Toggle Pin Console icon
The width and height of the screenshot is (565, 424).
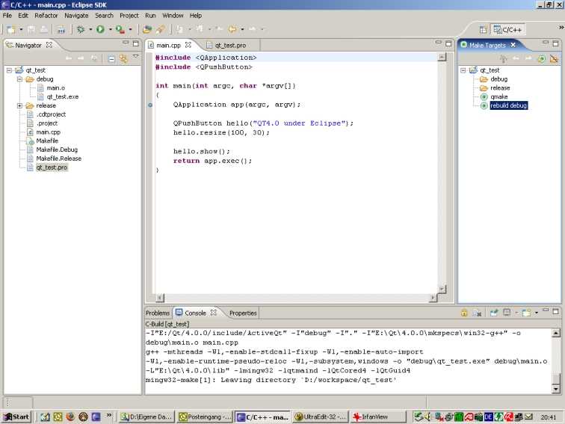tap(494, 313)
